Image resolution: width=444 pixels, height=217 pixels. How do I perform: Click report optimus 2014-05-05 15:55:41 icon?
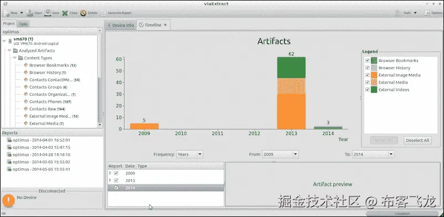(x=9, y=169)
